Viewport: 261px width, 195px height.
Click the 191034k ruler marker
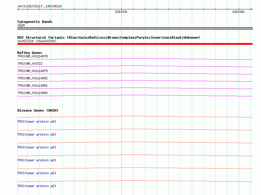click(x=238, y=12)
